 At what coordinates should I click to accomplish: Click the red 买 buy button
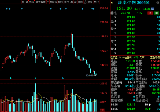150,13
